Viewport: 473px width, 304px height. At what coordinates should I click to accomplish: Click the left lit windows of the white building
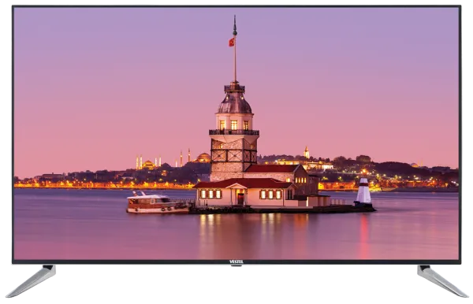pyautogui.click(x=210, y=195)
